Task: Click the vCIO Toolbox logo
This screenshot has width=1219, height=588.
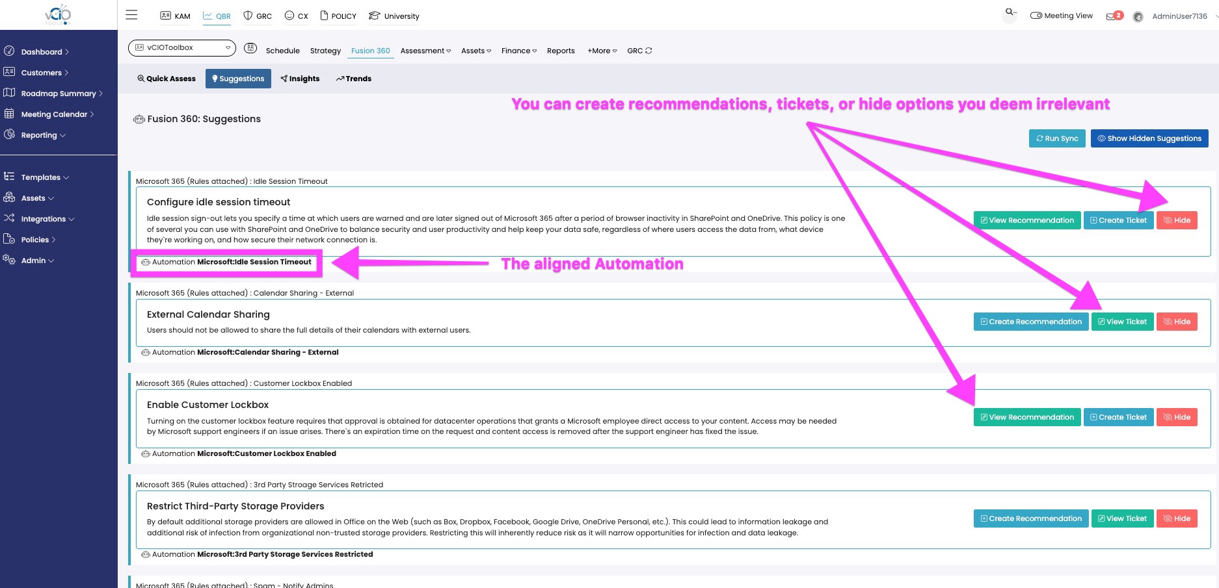Action: click(x=58, y=15)
